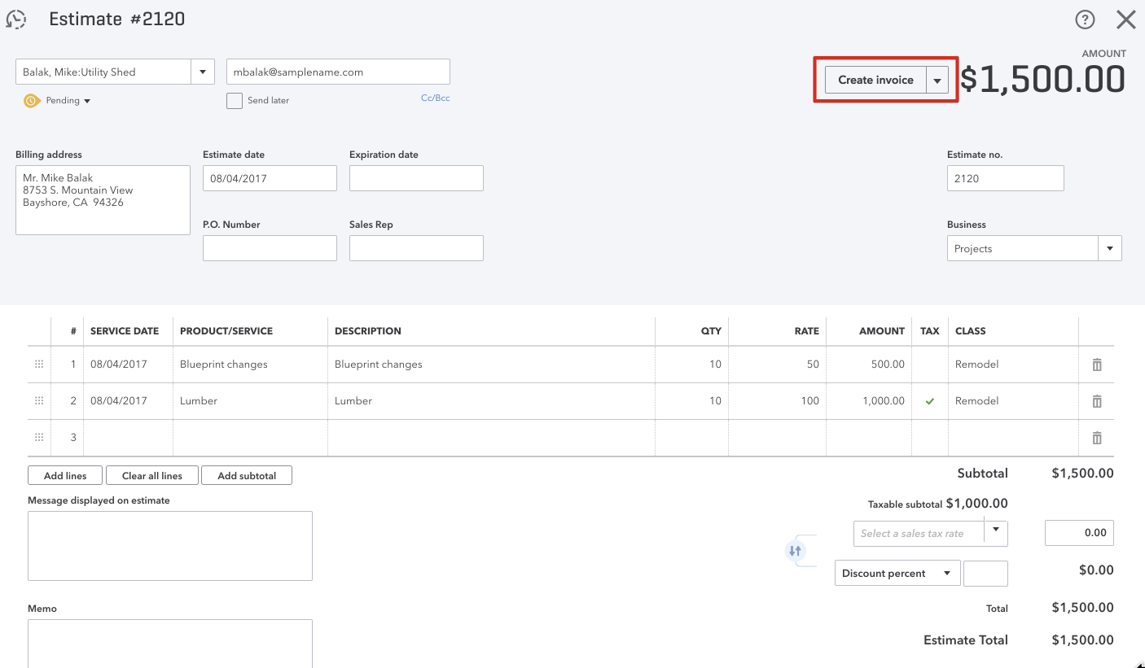The image size is (1145, 668).
Task: Click trash icon on empty line 3
Action: point(1096,438)
